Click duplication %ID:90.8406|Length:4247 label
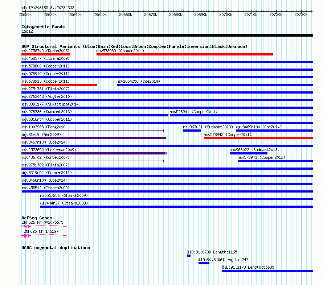Viewport: 323px width, 285px height. point(223,260)
